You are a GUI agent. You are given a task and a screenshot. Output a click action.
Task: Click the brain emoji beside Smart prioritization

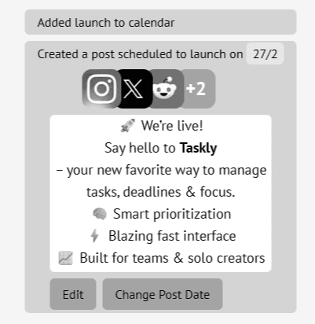100,214
